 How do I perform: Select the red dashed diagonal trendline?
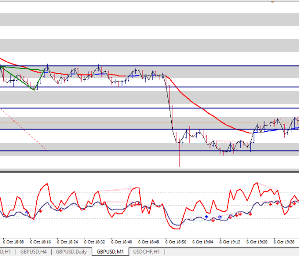[x=24, y=129]
